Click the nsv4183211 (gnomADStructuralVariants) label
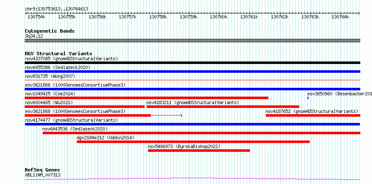Image resolution: width=372 pixels, height=184 pixels. click(x=193, y=102)
